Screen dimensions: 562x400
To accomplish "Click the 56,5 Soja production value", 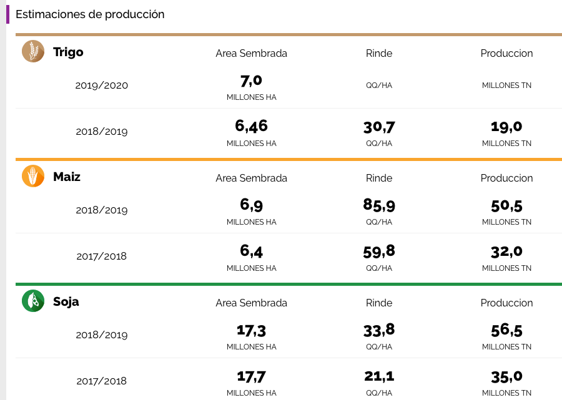I will 506,330.
